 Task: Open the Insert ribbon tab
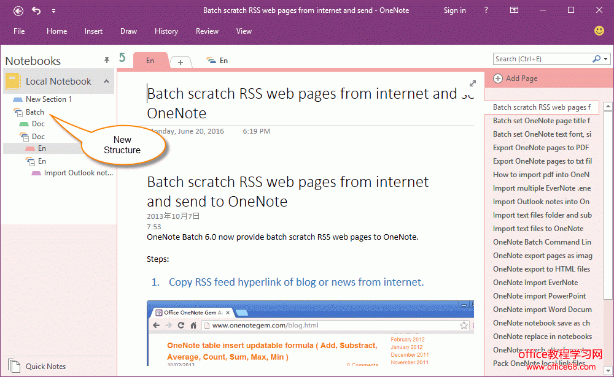93,31
